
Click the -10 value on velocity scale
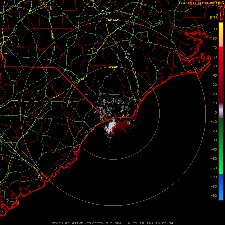(x=214, y=122)
